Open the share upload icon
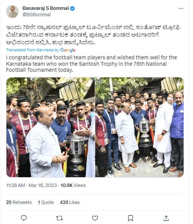The width and height of the screenshot is (193, 224). [x=166, y=218]
